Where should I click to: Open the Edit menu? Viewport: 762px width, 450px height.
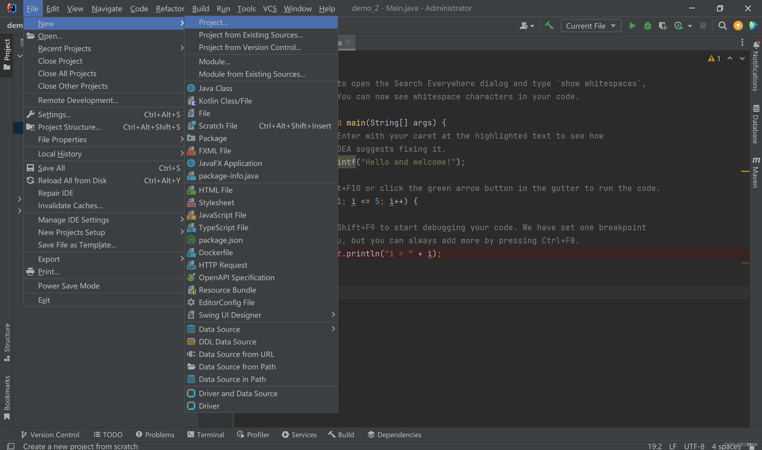coord(52,9)
